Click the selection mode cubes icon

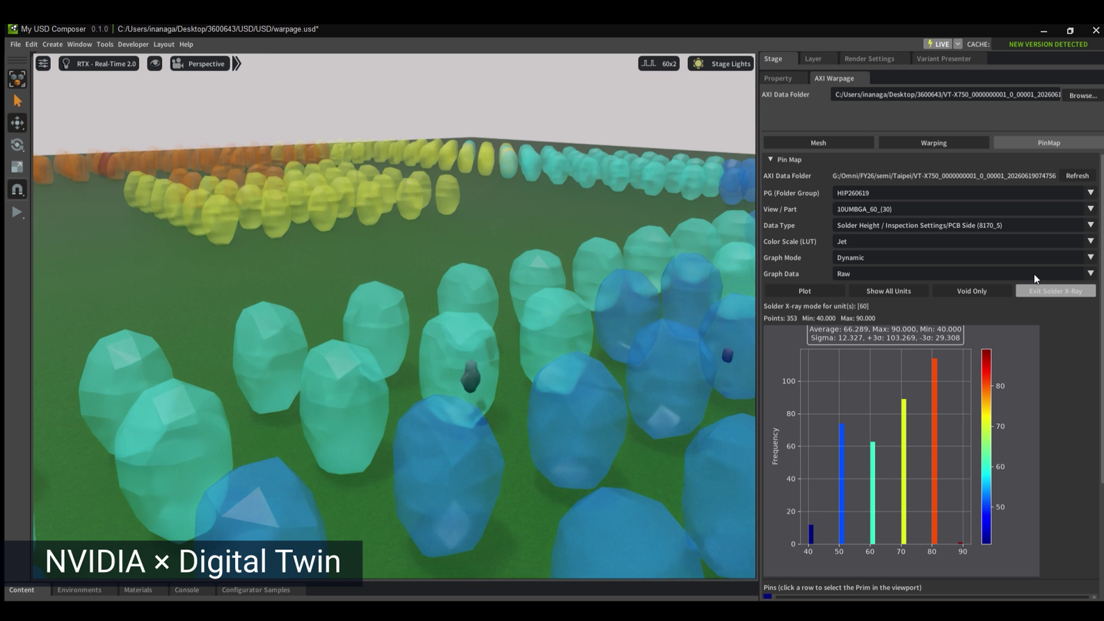coord(17,79)
